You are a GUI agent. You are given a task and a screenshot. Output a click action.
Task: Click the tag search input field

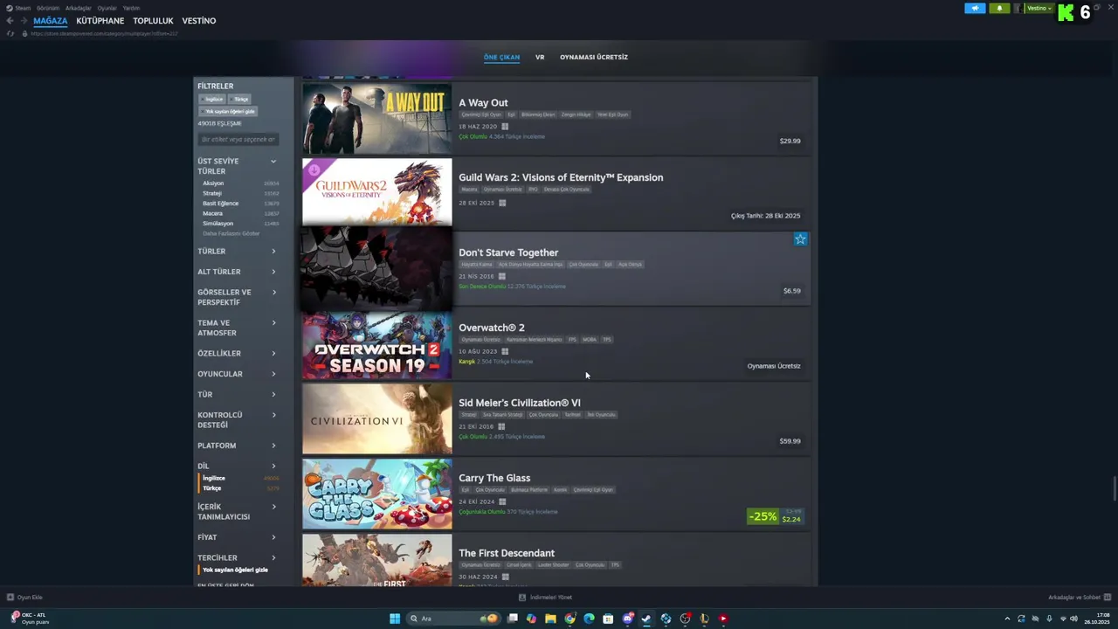[x=238, y=139]
